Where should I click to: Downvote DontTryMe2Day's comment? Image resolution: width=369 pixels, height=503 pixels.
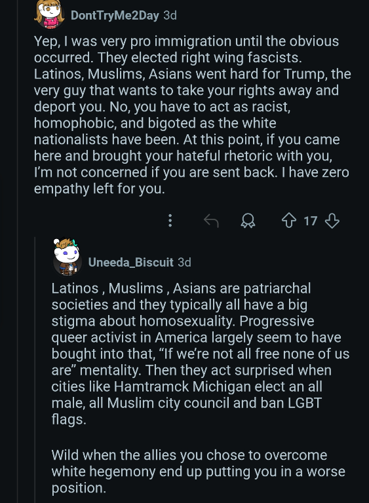(332, 221)
